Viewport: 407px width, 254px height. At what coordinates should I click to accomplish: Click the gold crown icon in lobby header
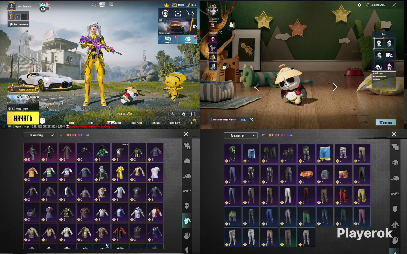(x=167, y=5)
